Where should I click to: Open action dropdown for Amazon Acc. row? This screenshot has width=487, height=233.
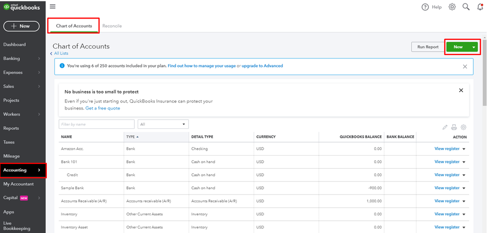coord(464,149)
